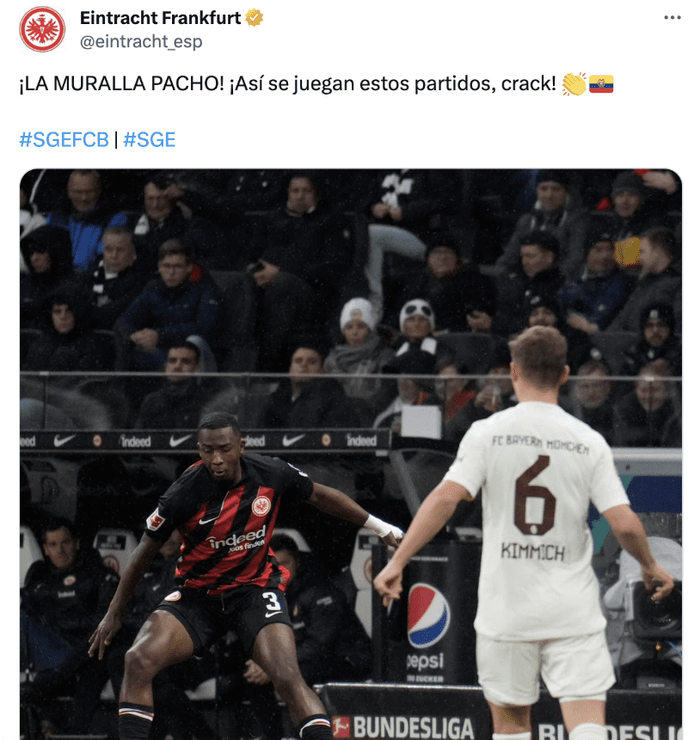Click the number 6 on Kimmich's jersey
This screenshot has height=740, width=688.
click(535, 496)
